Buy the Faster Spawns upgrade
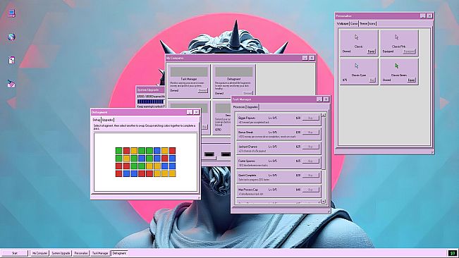 (310, 161)
